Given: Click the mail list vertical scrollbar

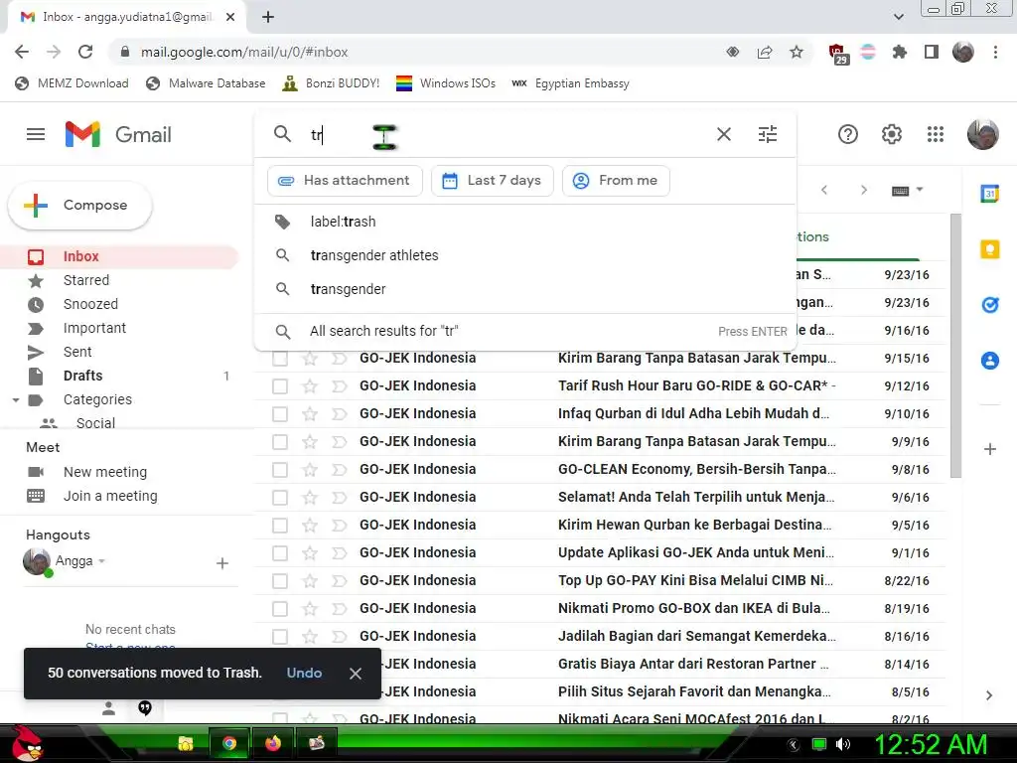Looking at the screenshot, I should pyautogui.click(x=955, y=345).
